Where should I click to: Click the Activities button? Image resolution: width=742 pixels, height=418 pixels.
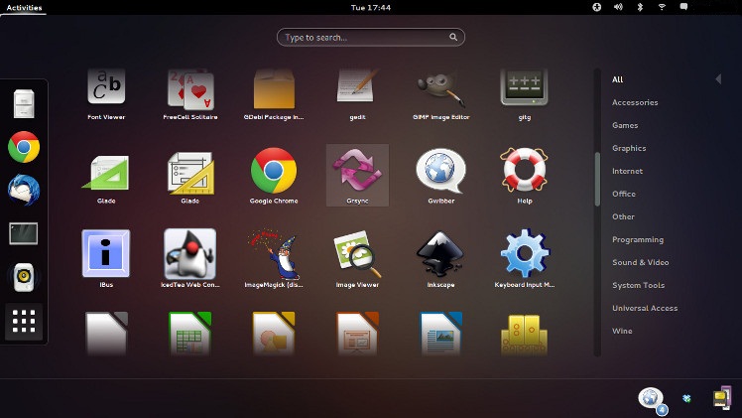click(24, 7)
